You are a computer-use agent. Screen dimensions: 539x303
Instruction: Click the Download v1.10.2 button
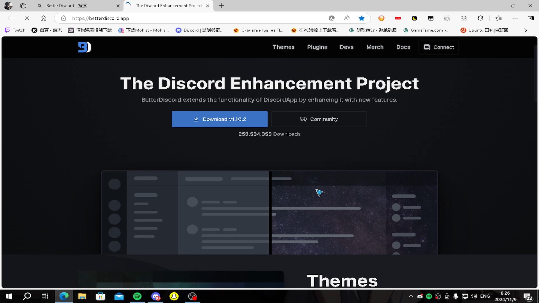point(220,119)
